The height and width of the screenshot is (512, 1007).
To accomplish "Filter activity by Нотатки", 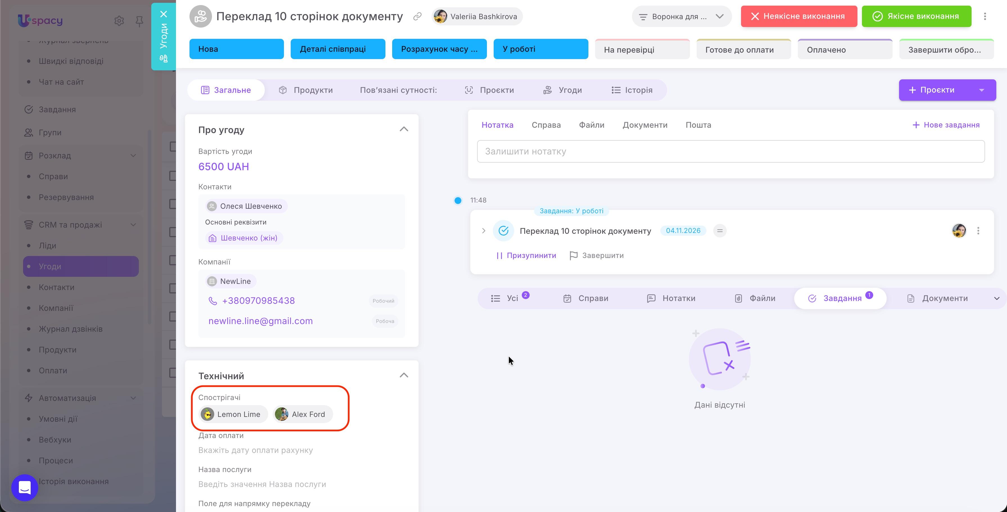I will coord(671,298).
